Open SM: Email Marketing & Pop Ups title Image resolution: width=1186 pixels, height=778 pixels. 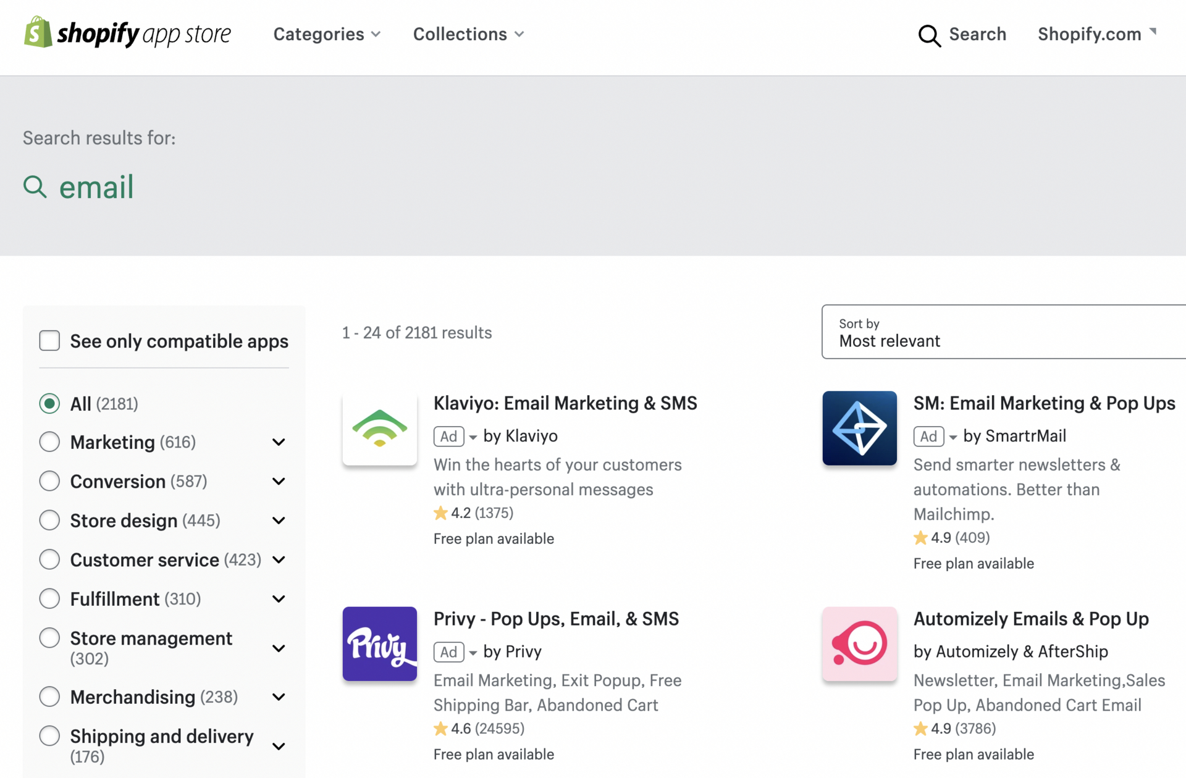tap(1044, 403)
